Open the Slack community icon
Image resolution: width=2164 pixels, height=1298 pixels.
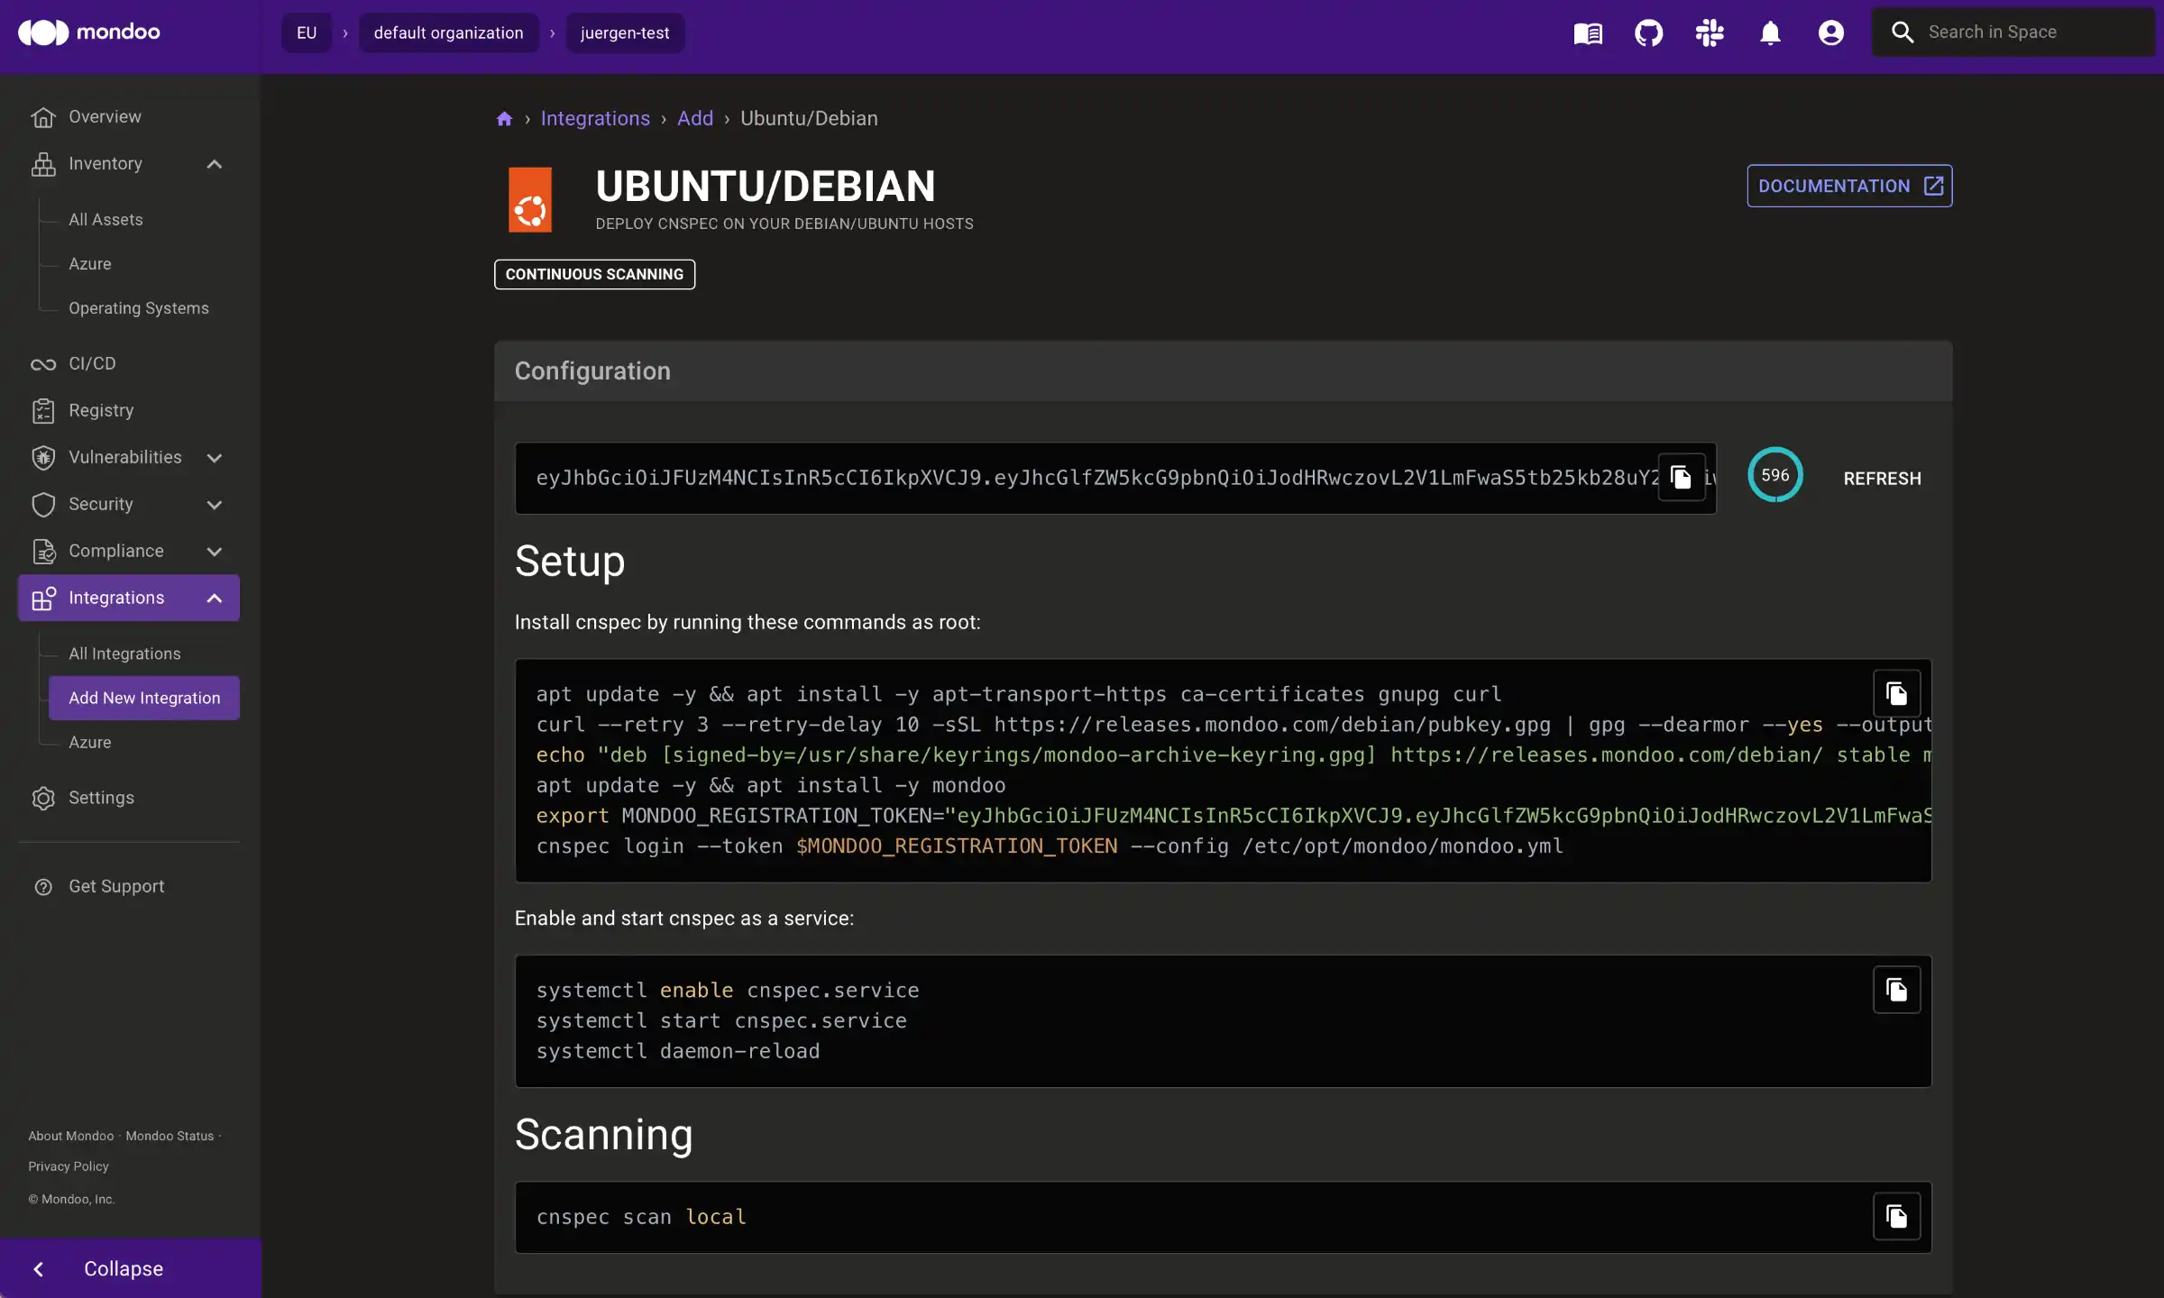(1709, 33)
